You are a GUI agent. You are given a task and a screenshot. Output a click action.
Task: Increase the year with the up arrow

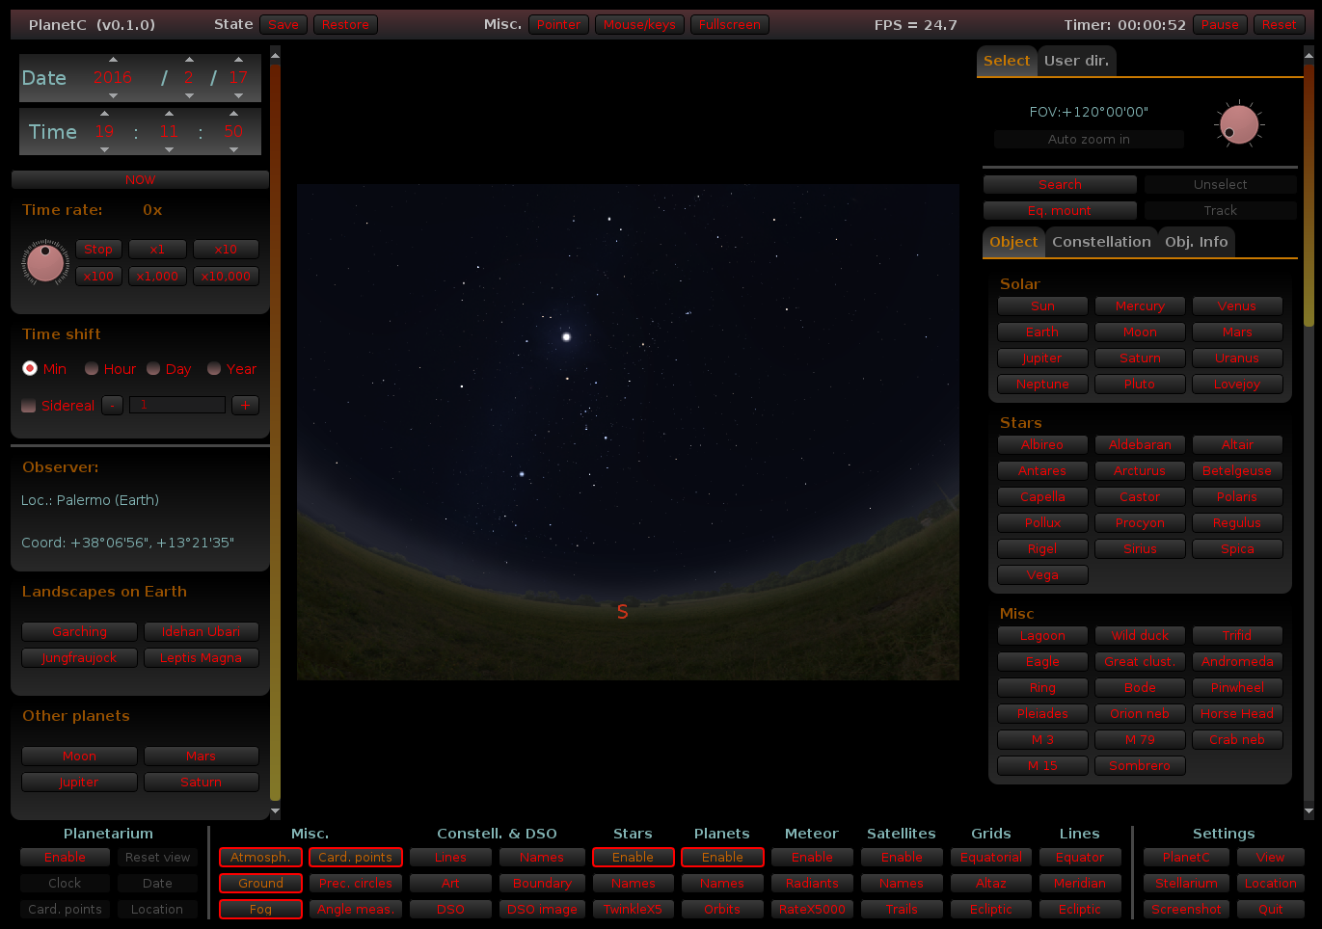coord(113,59)
